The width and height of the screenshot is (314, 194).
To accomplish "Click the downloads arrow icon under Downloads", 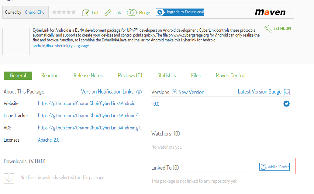I will point(9,178).
